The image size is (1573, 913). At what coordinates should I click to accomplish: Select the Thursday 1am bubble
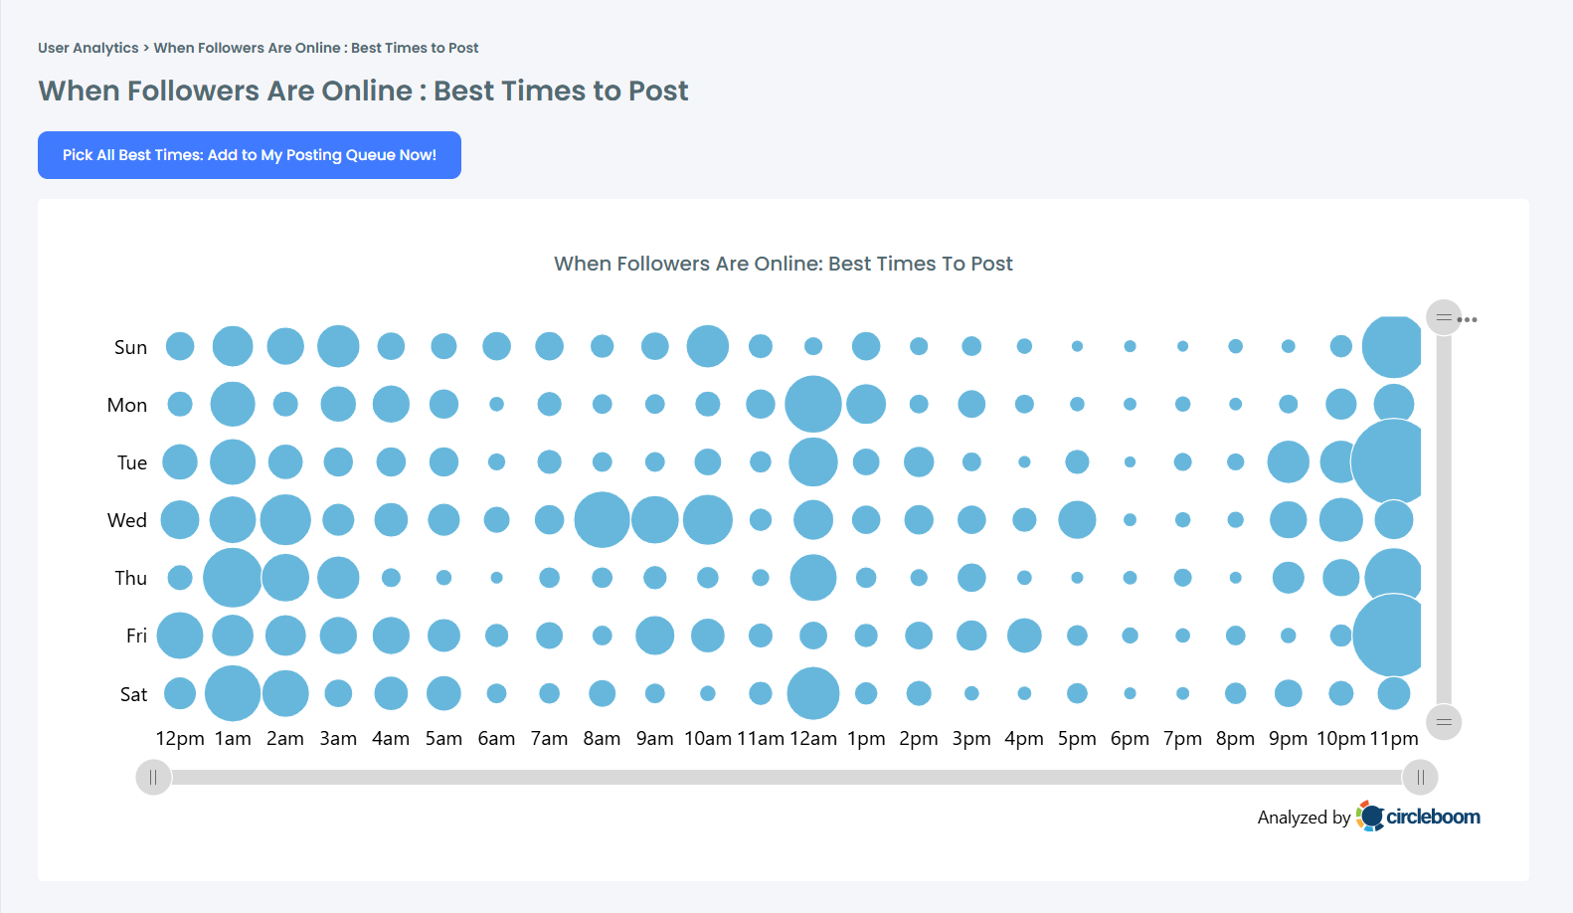tap(233, 577)
